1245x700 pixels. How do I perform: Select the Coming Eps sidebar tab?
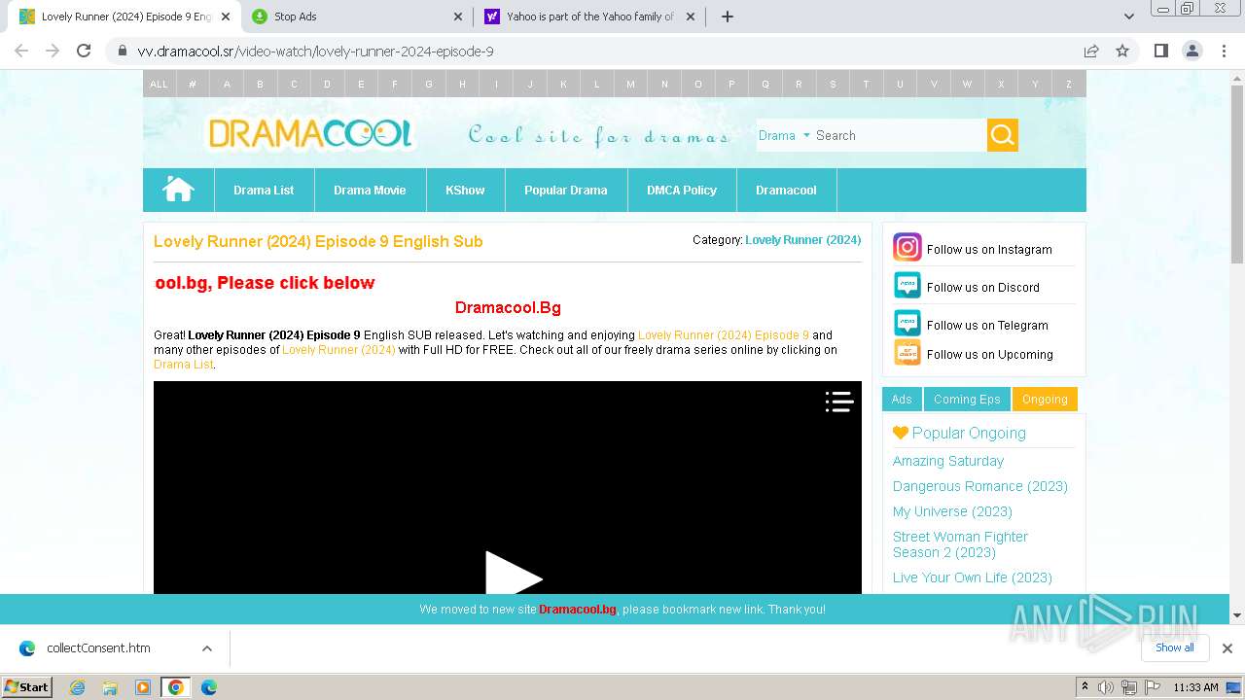[x=967, y=399]
